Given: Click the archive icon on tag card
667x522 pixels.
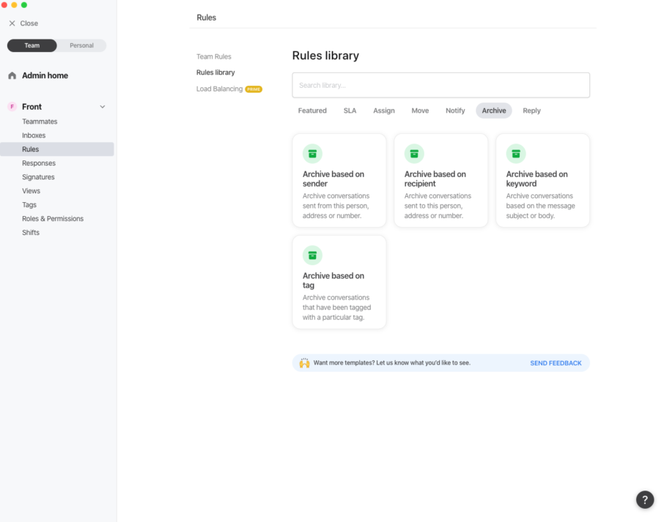Looking at the screenshot, I should coord(312,256).
